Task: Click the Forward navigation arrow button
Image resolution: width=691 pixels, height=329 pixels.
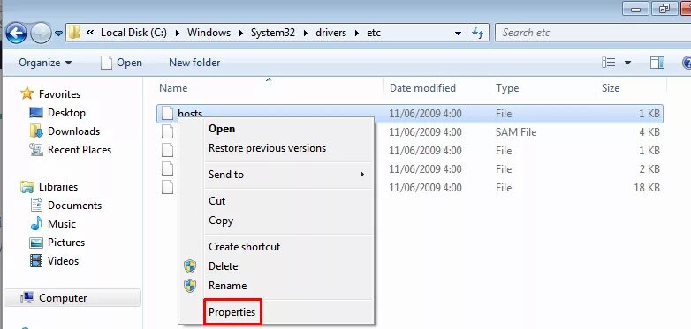Action: pos(41,33)
